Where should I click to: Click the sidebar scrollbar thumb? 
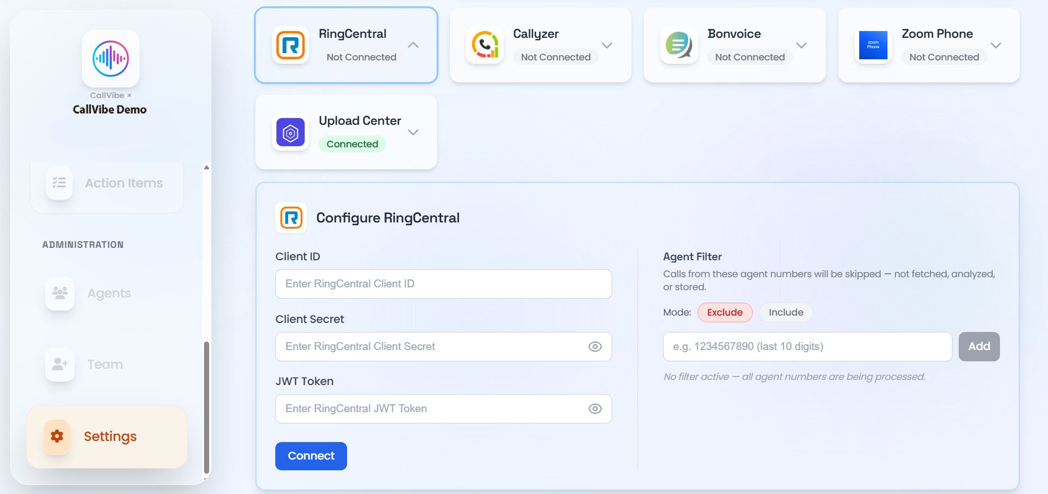click(x=206, y=406)
